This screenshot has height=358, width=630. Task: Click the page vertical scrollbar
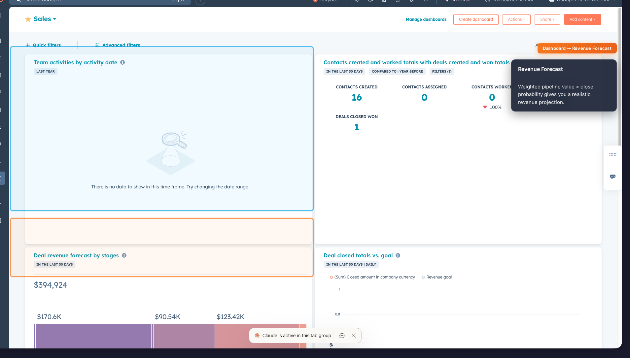620,78
